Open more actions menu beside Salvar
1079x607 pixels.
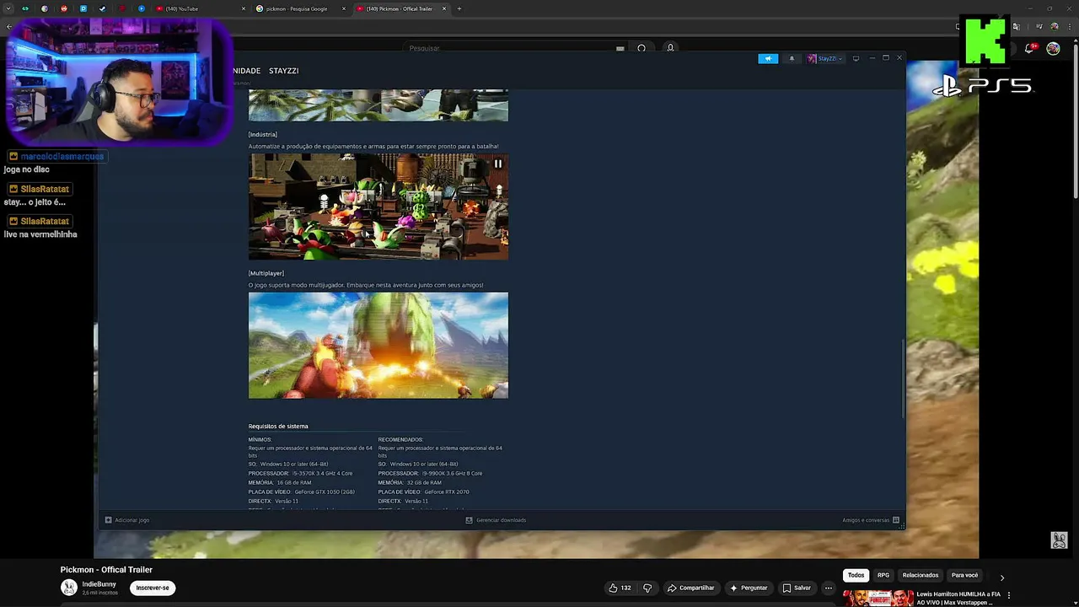829,588
